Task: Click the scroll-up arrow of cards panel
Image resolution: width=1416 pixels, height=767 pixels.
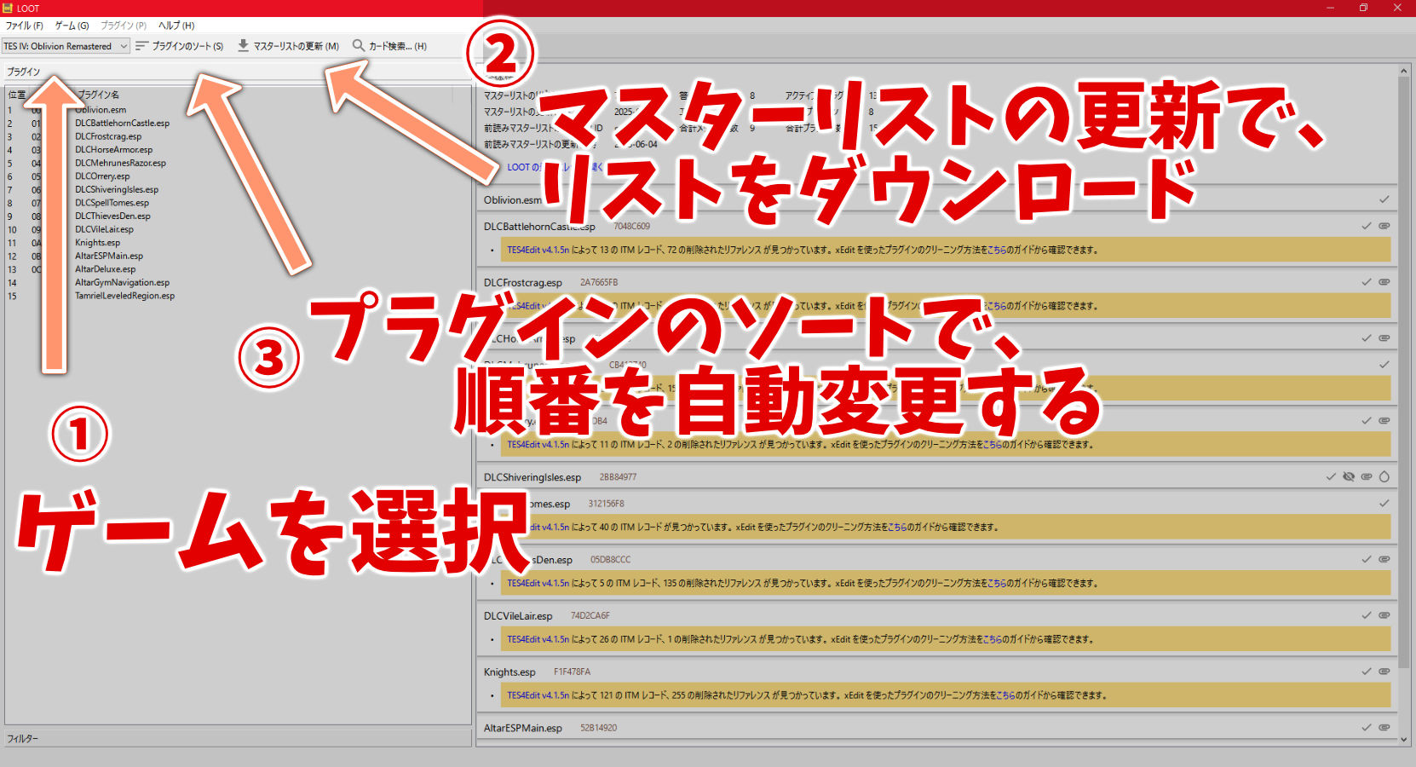Action: tap(1404, 71)
